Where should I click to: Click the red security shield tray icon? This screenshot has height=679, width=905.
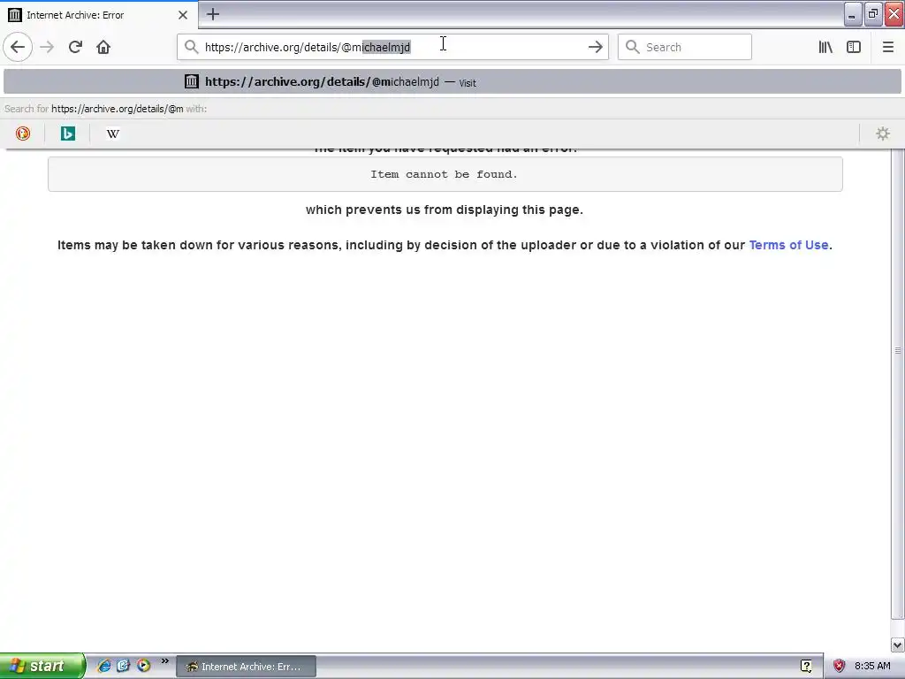pos(840,667)
